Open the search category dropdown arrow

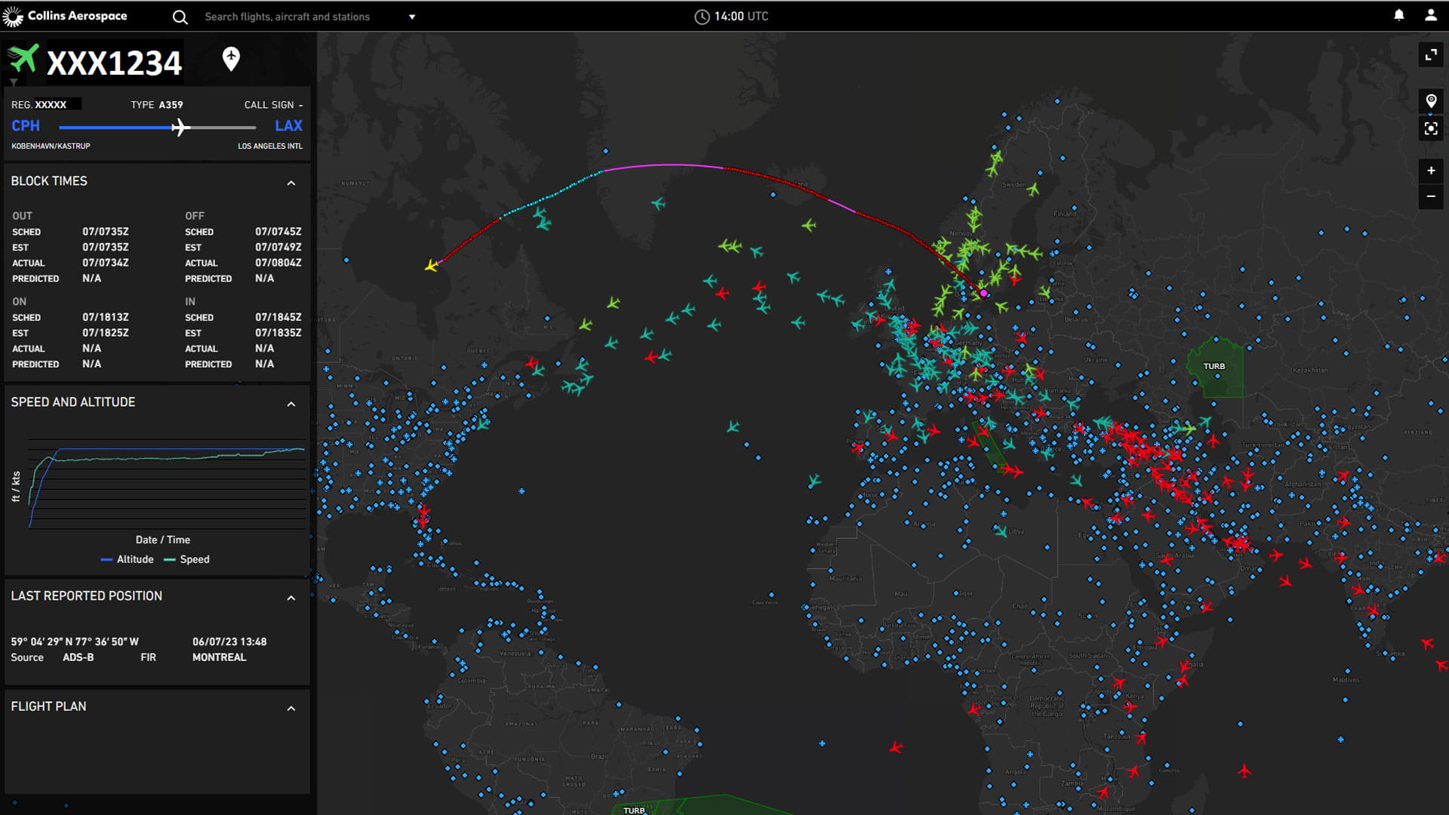click(x=411, y=16)
